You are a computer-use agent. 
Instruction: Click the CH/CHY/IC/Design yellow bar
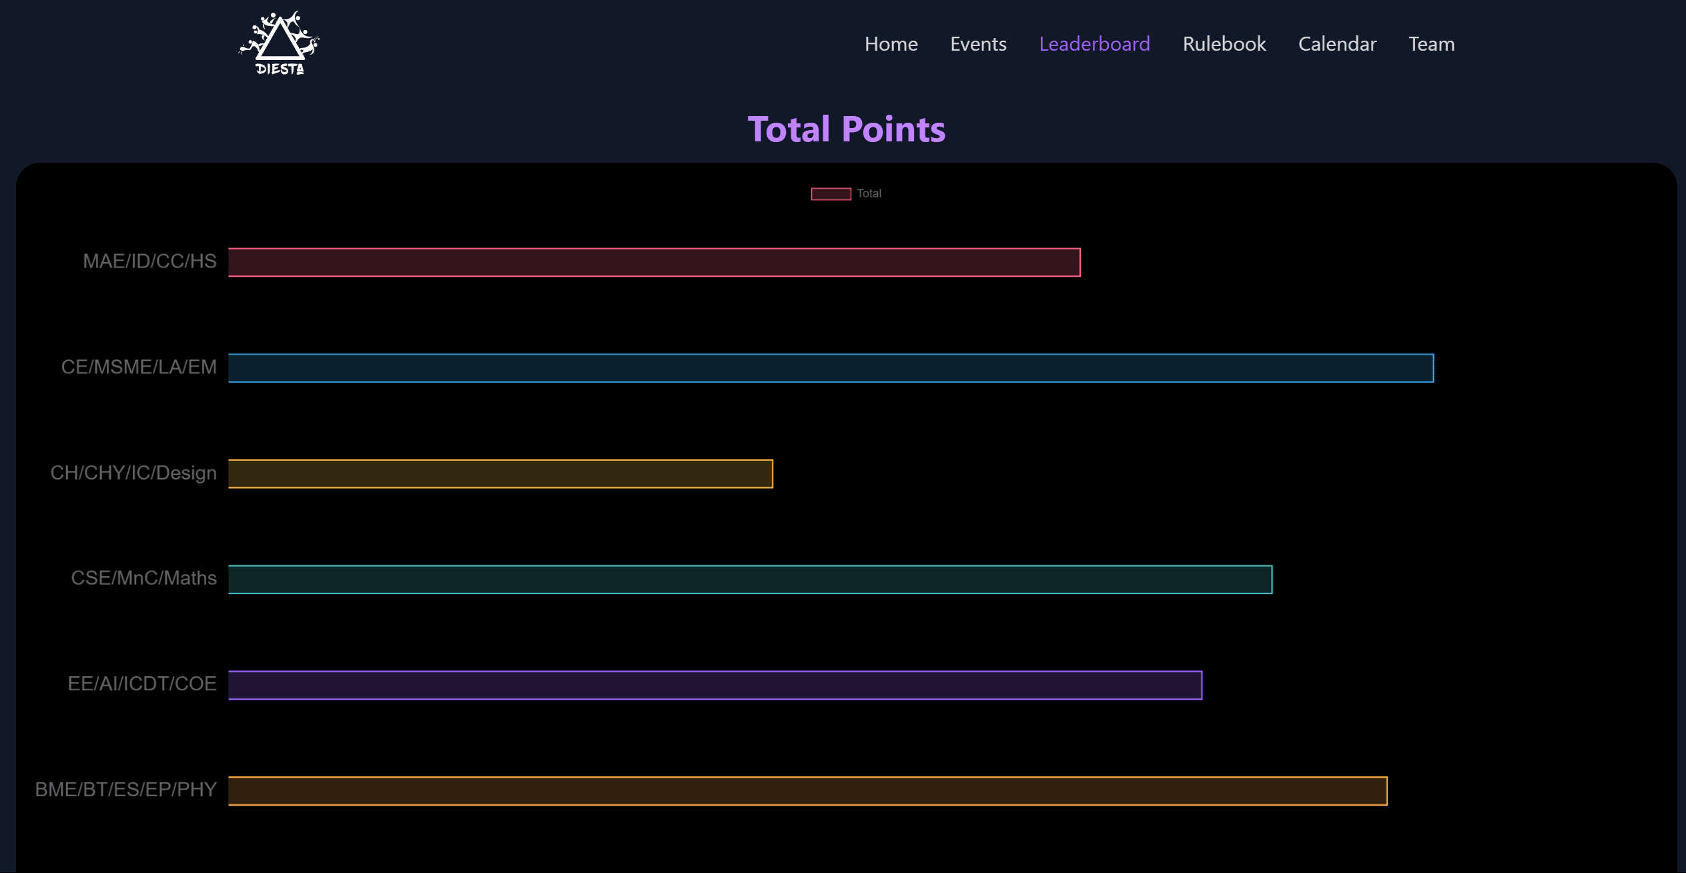pyautogui.click(x=500, y=474)
